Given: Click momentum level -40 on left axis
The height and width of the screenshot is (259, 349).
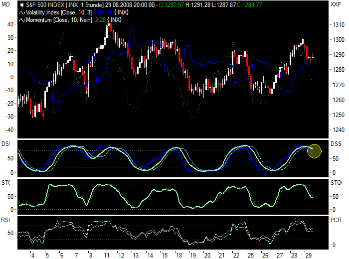Looking at the screenshot, I should 9,130.
